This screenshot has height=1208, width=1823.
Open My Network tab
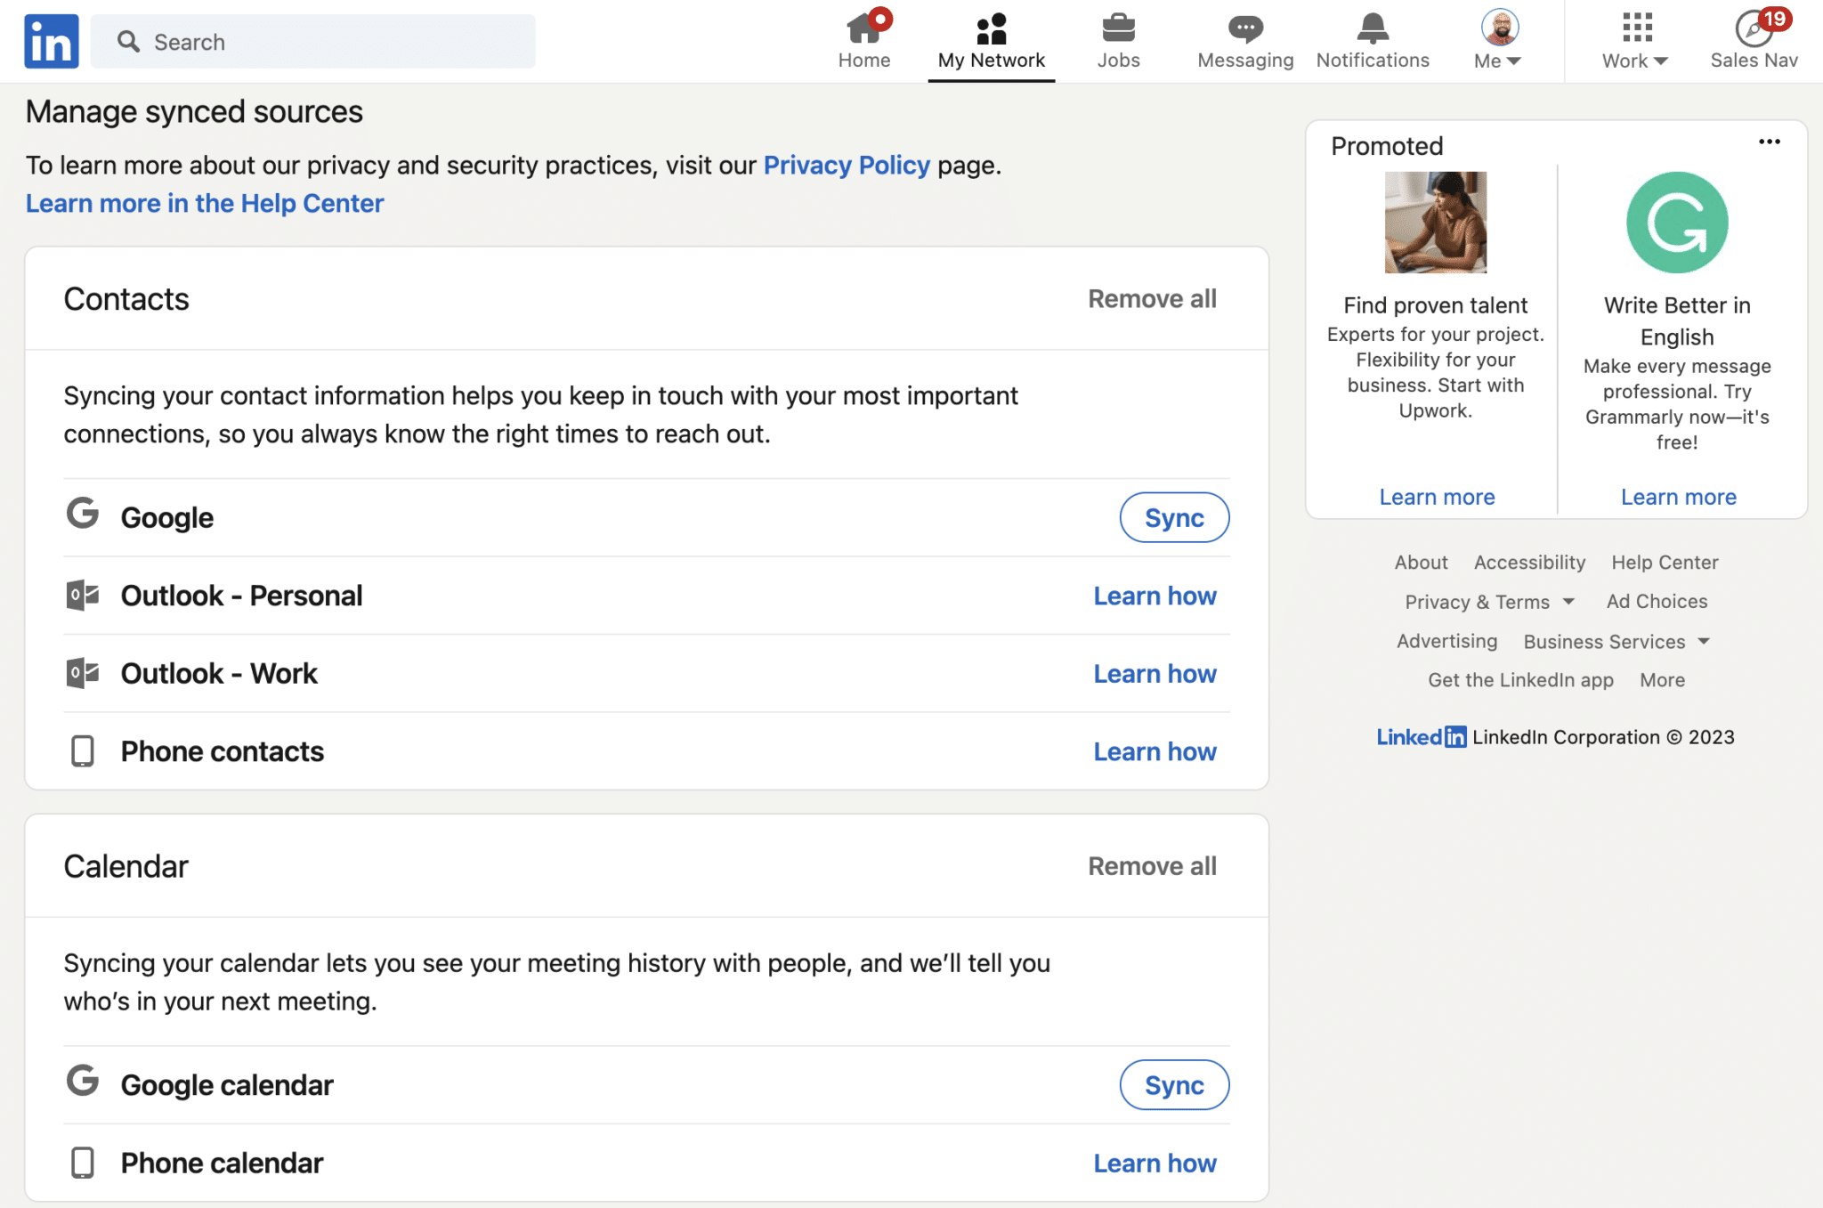tap(991, 41)
